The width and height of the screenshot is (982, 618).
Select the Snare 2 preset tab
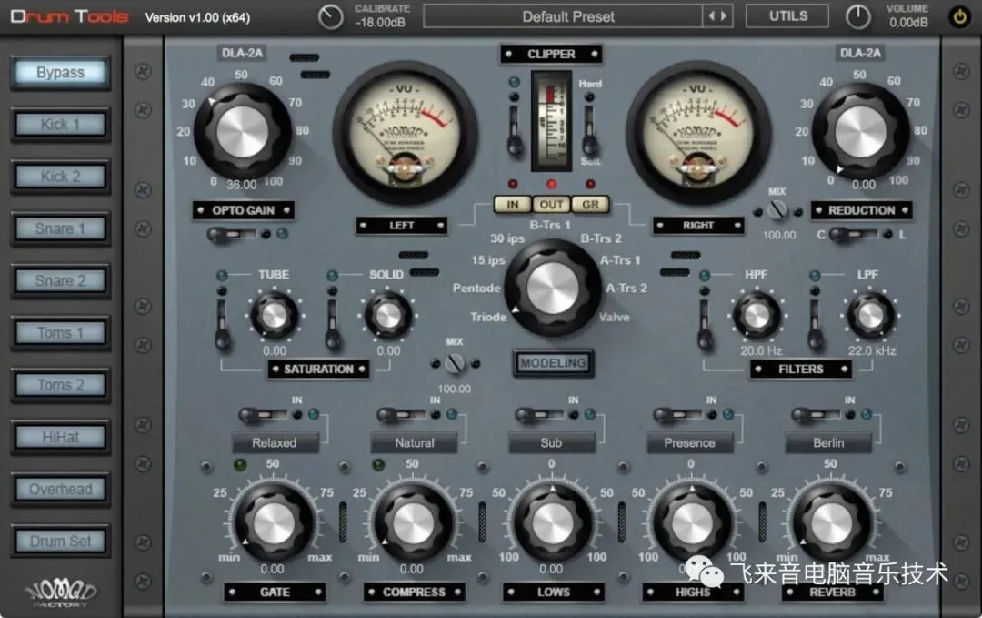pyautogui.click(x=60, y=281)
